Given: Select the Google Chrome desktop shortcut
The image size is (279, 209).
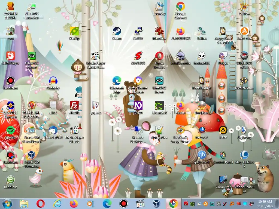Looking at the screenshot, I should pos(180,11).
